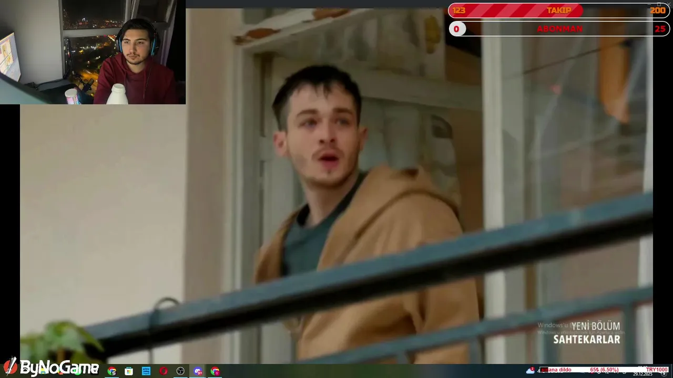Viewport: 673px width, 378px height.
Task: Switch to the second Chrome taskbar icon
Action: tap(215, 371)
